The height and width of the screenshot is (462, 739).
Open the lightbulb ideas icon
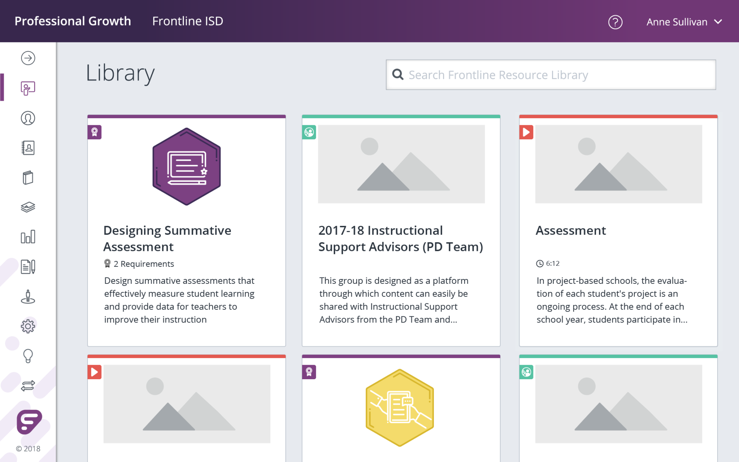28,356
